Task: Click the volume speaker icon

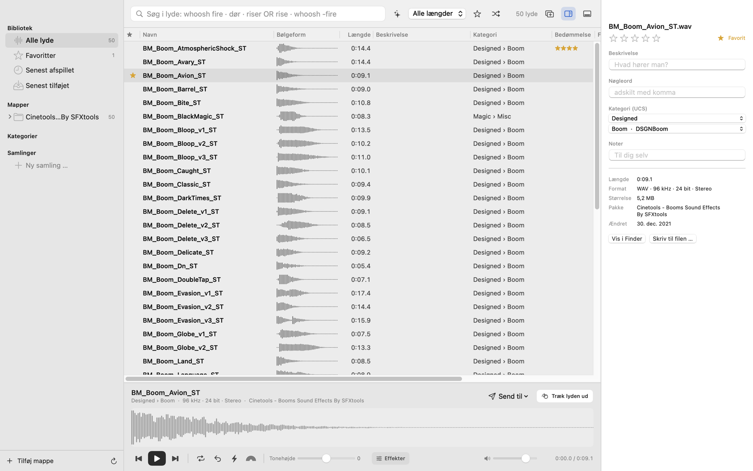Action: point(487,458)
